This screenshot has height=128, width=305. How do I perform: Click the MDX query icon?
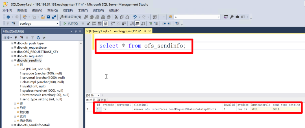pyautogui.click(x=92, y=17)
